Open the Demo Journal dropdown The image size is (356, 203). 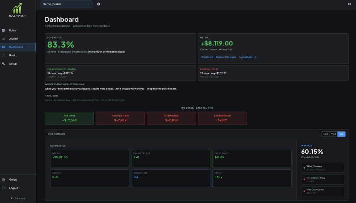click(66, 4)
